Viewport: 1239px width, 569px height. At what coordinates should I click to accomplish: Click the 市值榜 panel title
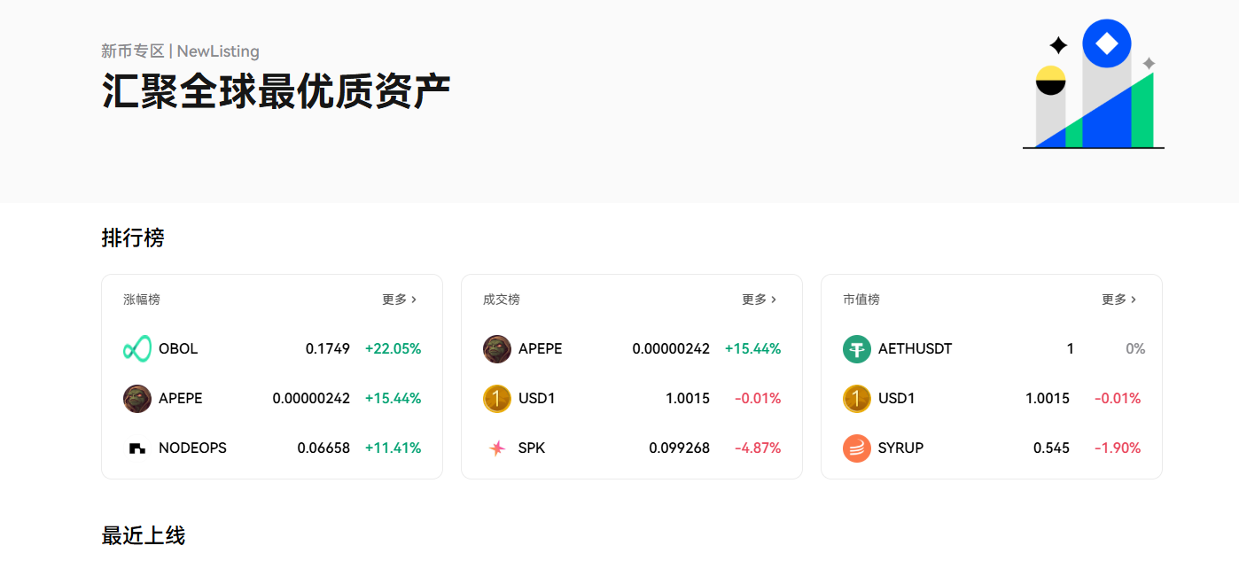pyautogui.click(x=861, y=300)
